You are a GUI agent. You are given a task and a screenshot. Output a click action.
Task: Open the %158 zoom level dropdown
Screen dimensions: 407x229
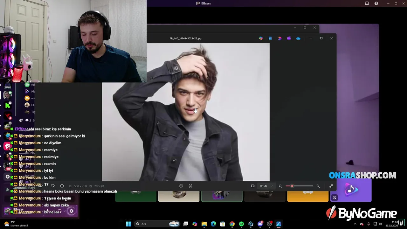(266, 186)
